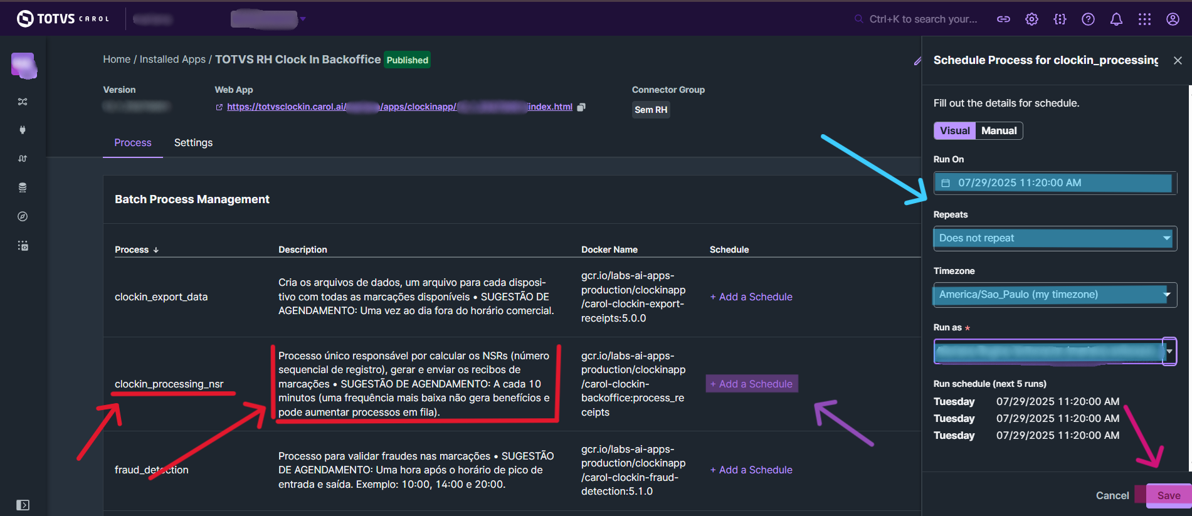This screenshot has width=1192, height=516.
Task: Open the environment dropdown in top bar
Action: (x=268, y=19)
